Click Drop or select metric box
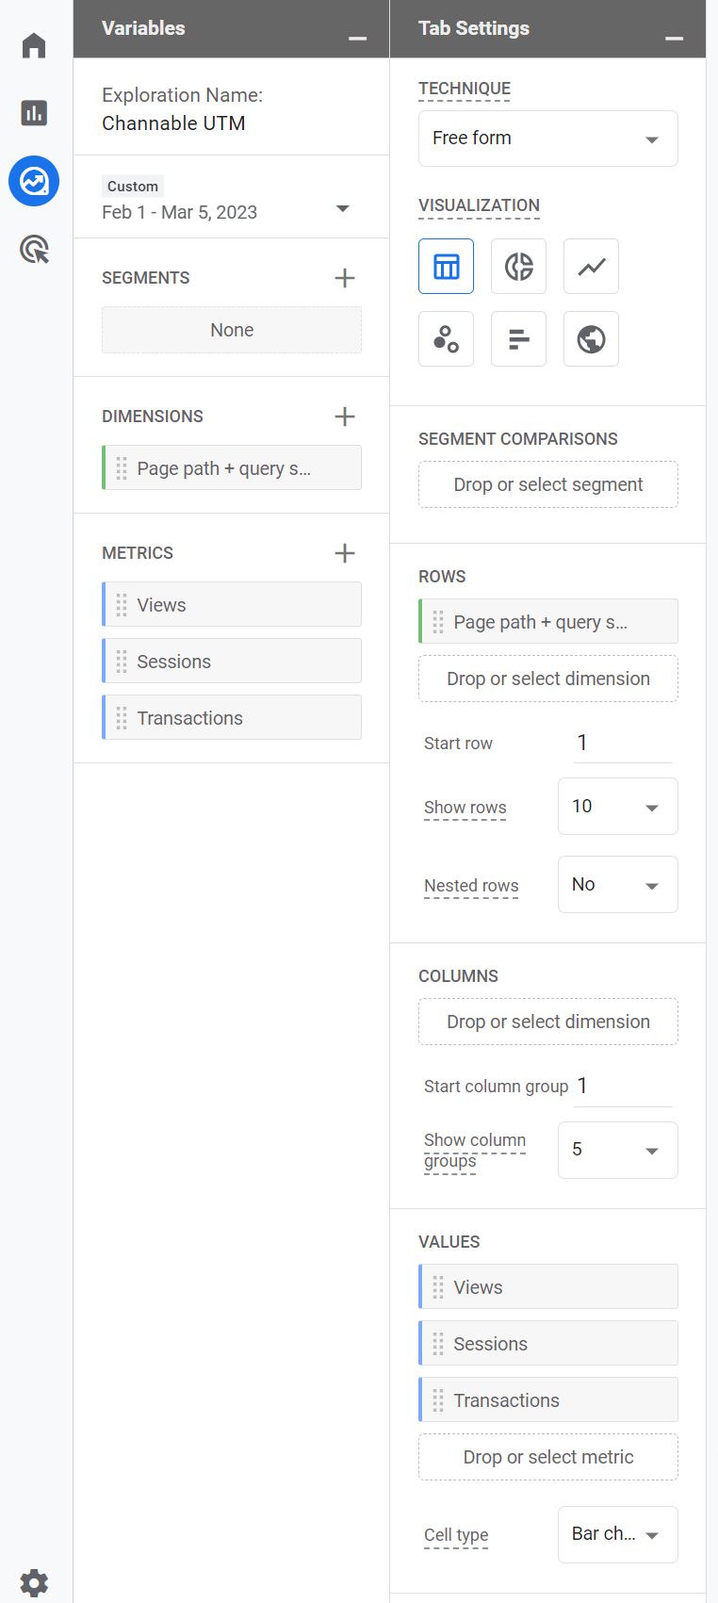Viewport: 718px width, 1603px height. point(548,1457)
